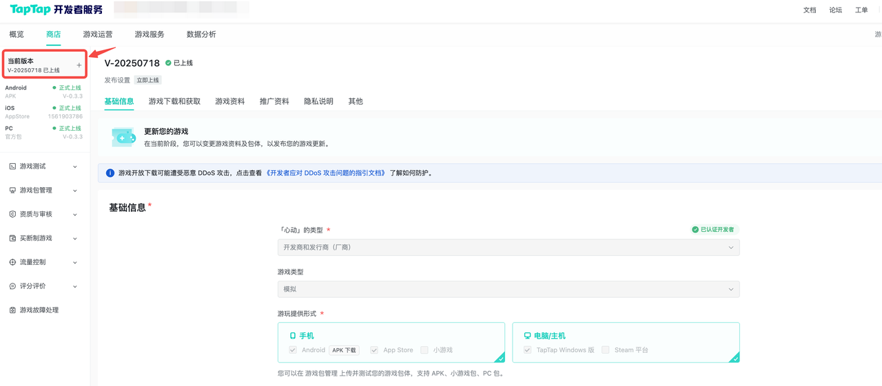Open the 游戏类型 dropdown showing 模拟

[508, 290]
